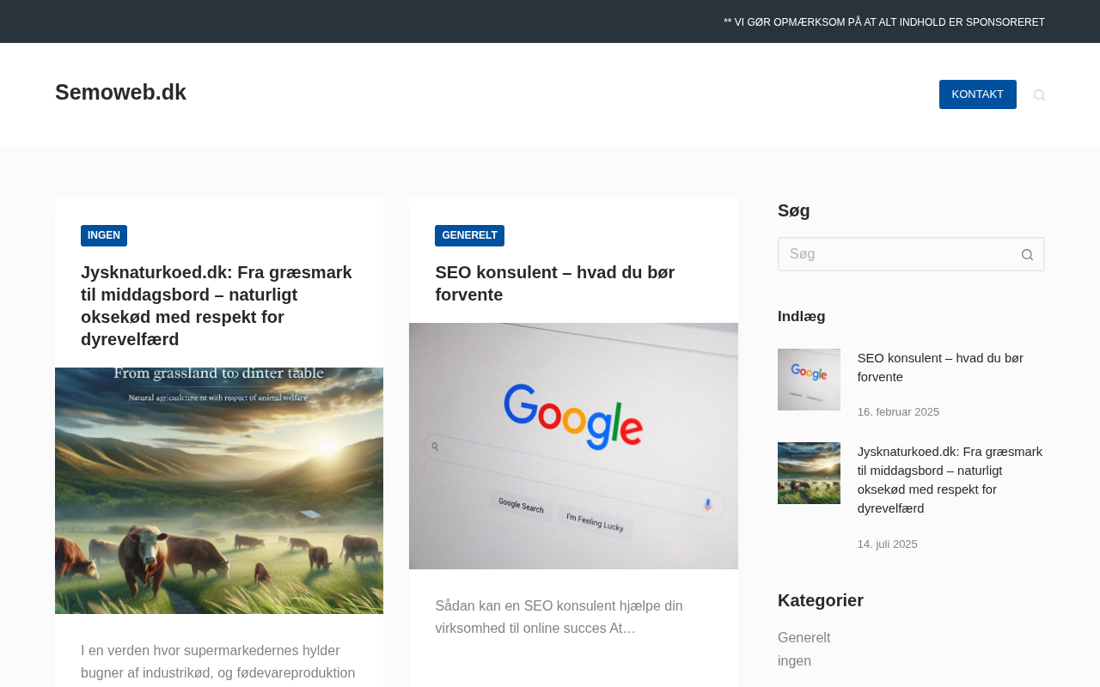Click the Kategorier sidebar heading
1100x687 pixels.
821,600
